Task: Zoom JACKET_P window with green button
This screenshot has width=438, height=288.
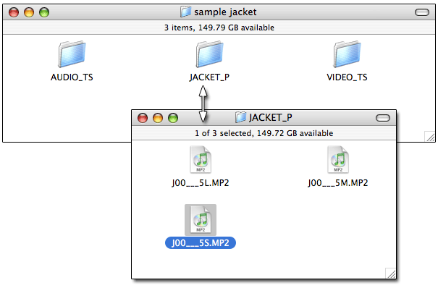Action: coord(173,118)
